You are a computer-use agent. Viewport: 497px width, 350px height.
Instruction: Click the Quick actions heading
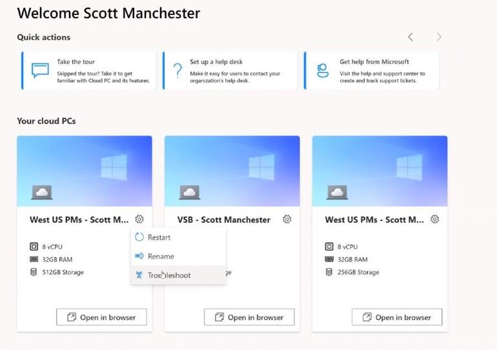pyautogui.click(x=44, y=37)
